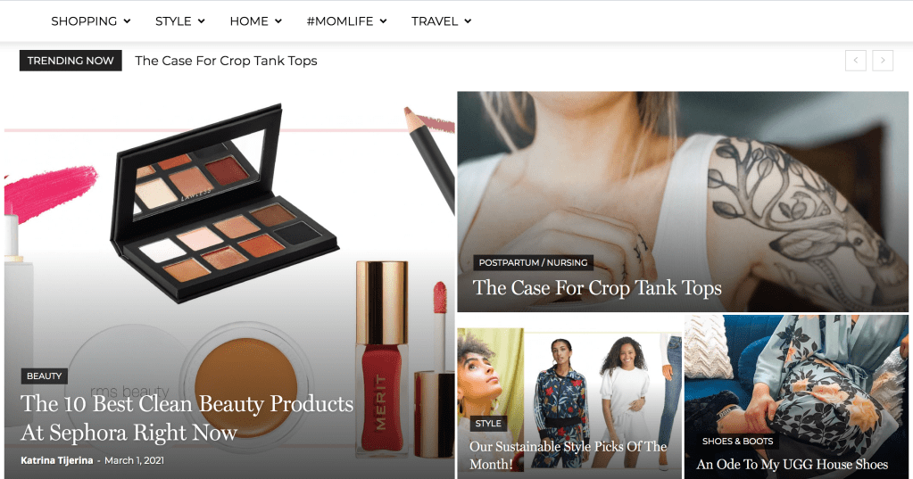Viewport: 913px width, 479px height.
Task: Open trending headline The Case For Crop Tank Tops
Action: coord(226,61)
